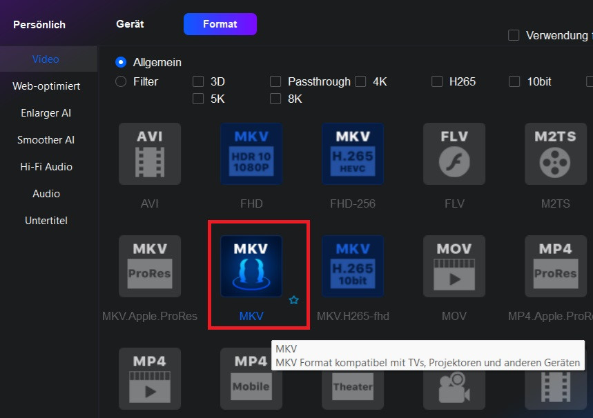Image resolution: width=593 pixels, height=418 pixels.
Task: Click the FHD-256 label text
Action: [353, 203]
